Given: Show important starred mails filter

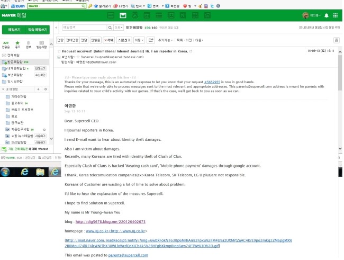Looking at the screenshot, I should pyautogui.click(x=17, y=44).
